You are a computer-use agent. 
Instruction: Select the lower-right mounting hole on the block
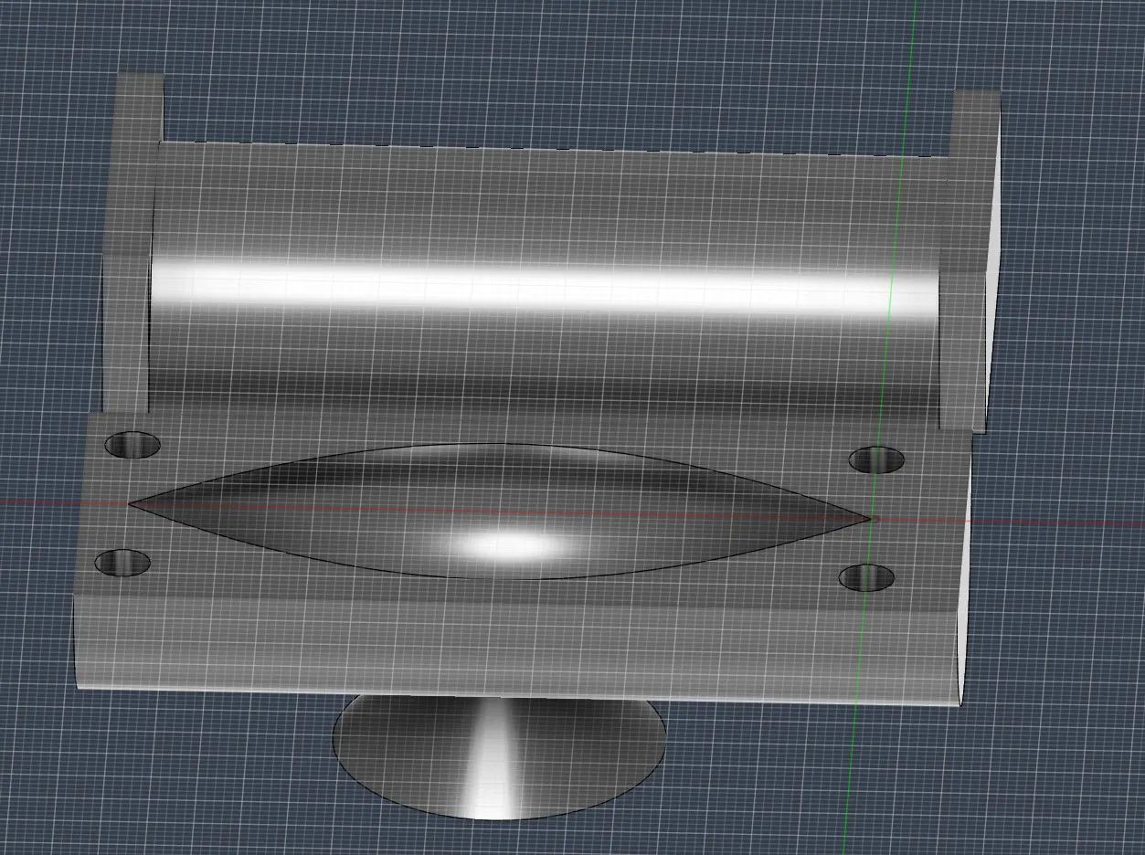(x=866, y=577)
